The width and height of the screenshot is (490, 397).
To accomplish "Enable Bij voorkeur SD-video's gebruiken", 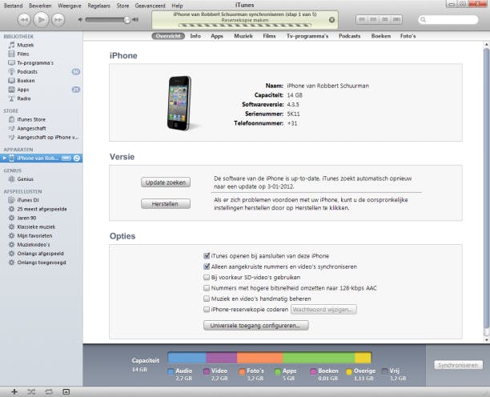I will (207, 278).
